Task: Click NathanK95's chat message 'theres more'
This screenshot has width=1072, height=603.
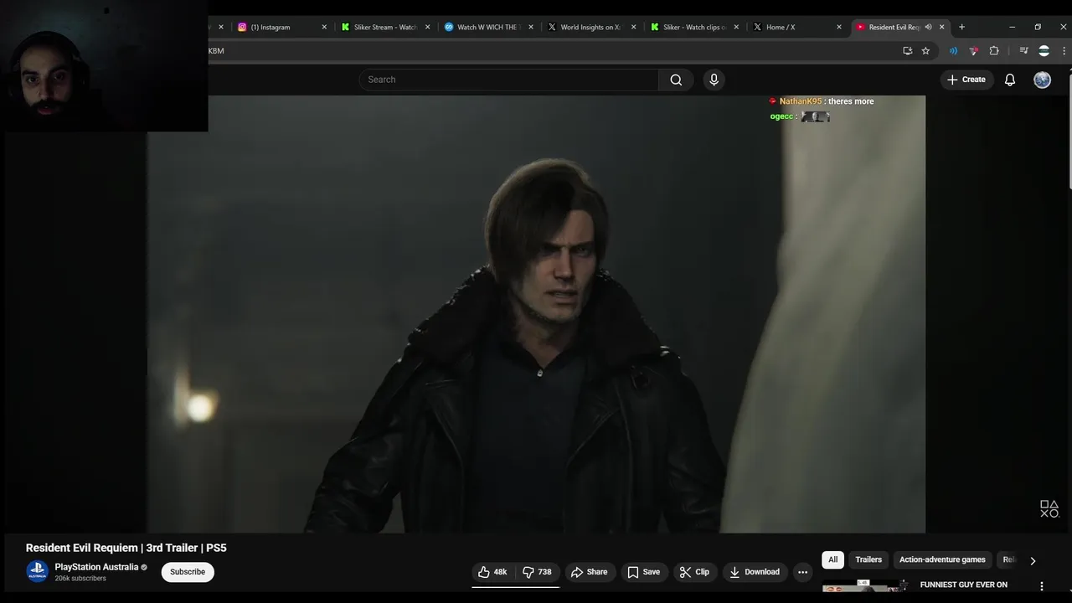Action: click(x=851, y=101)
